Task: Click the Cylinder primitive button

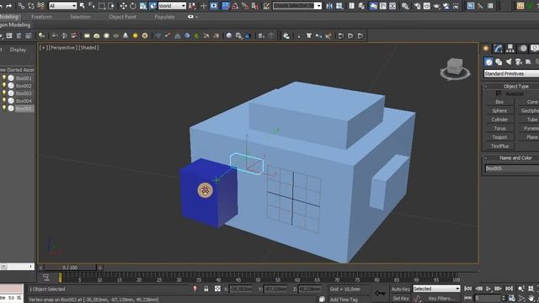Action: [x=499, y=120]
